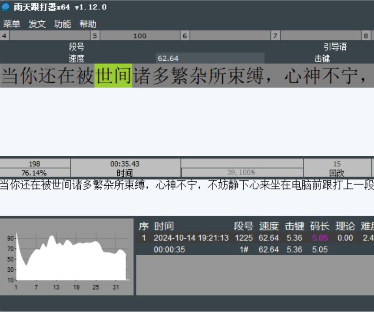
Task: Click the purple 5.05 code length value
Action: 320,238
